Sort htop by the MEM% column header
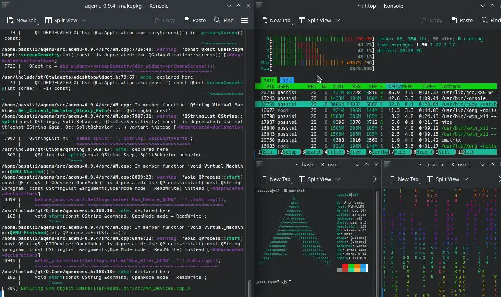Viewport: 501px width, 297px height. point(408,86)
